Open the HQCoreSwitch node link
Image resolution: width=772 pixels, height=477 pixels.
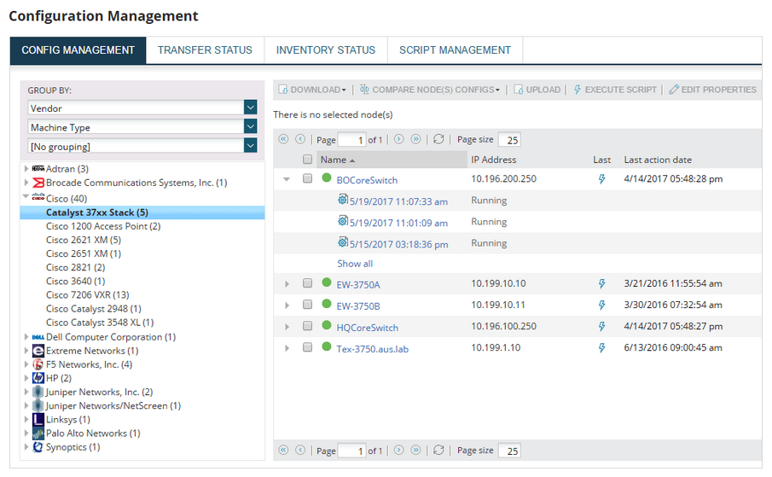point(368,328)
